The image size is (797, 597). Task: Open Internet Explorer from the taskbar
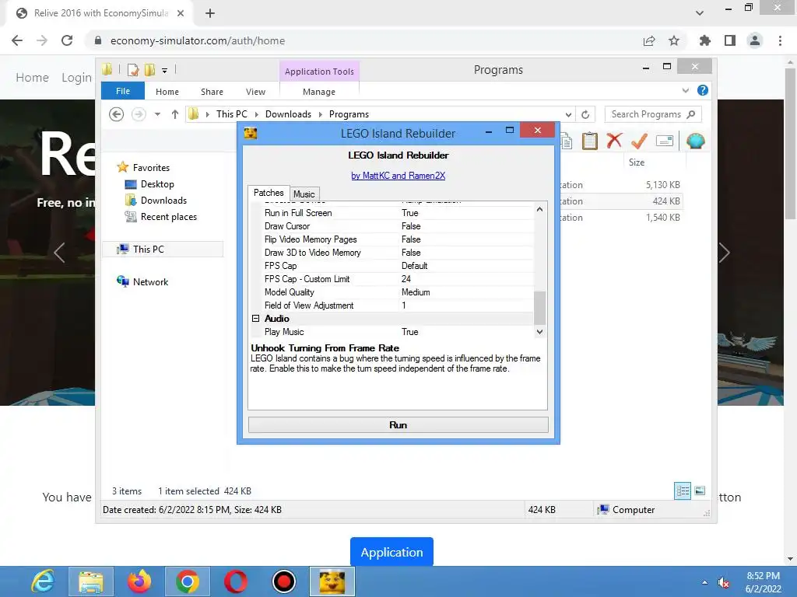tap(43, 581)
